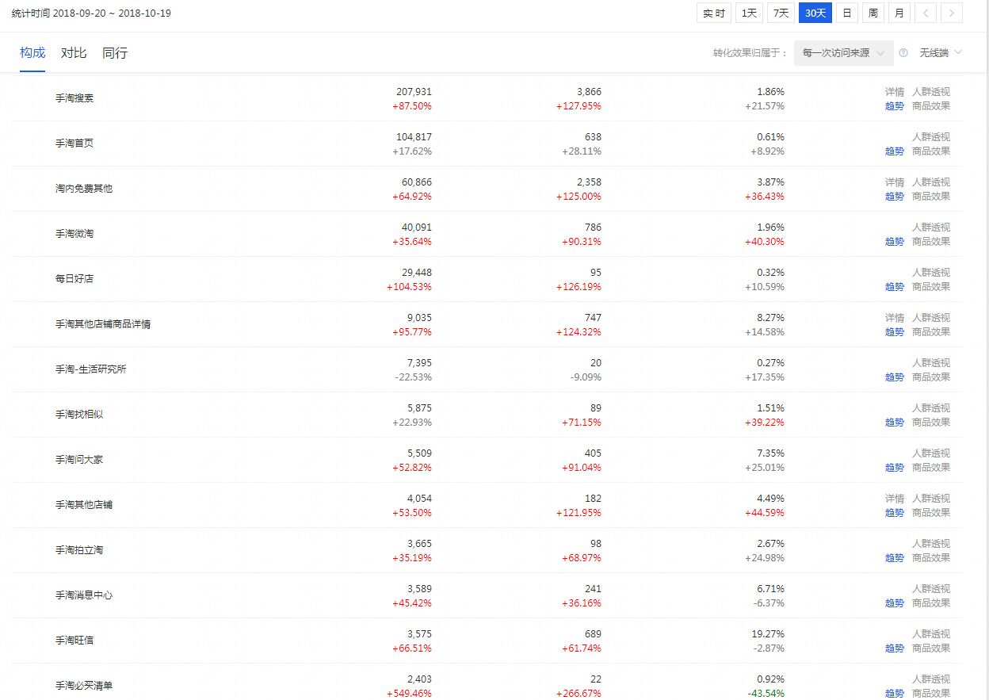Open 详情 for 手淘搜索 row
This screenshot has width=989, height=700.
click(895, 92)
